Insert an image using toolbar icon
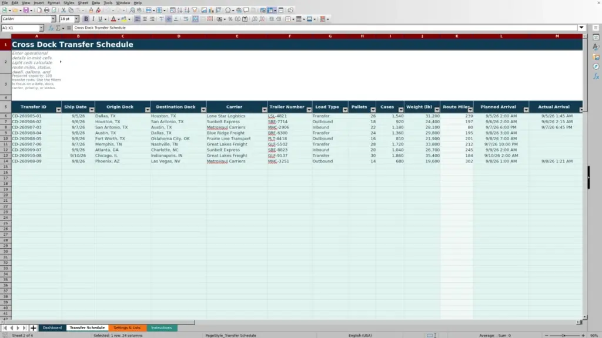The height and width of the screenshot is (338, 602). tap(204, 11)
